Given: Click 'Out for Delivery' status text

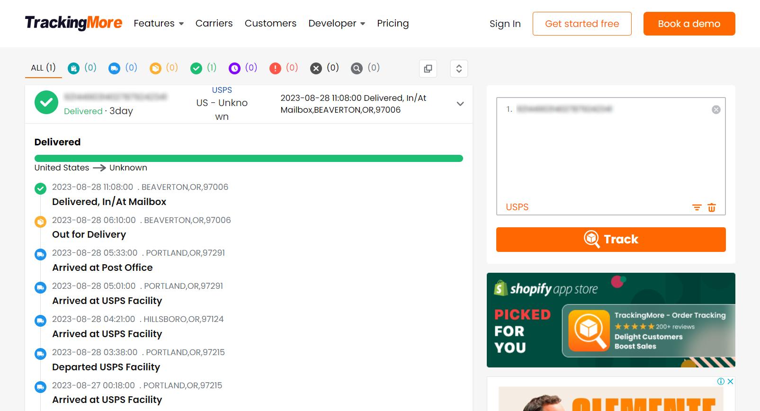Looking at the screenshot, I should (89, 234).
